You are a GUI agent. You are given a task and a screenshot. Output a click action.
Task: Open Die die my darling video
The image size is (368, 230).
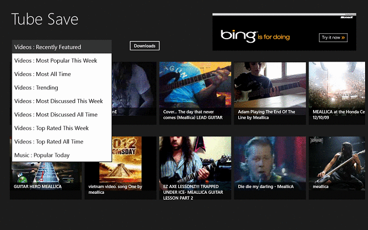[x=270, y=168]
